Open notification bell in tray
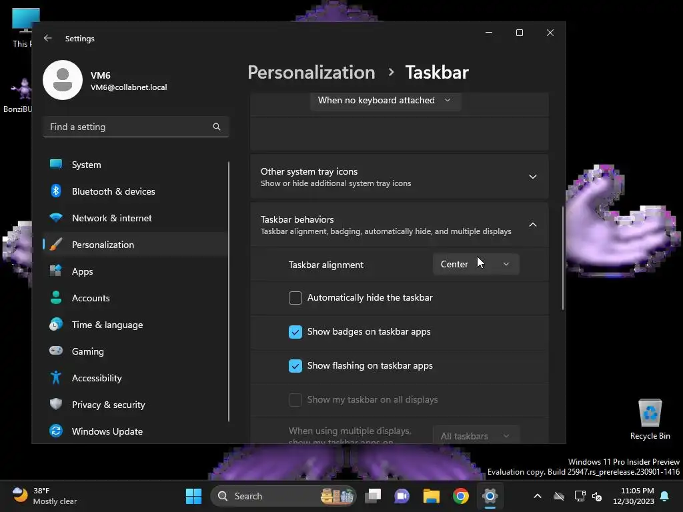This screenshot has width=683, height=512. (665, 496)
